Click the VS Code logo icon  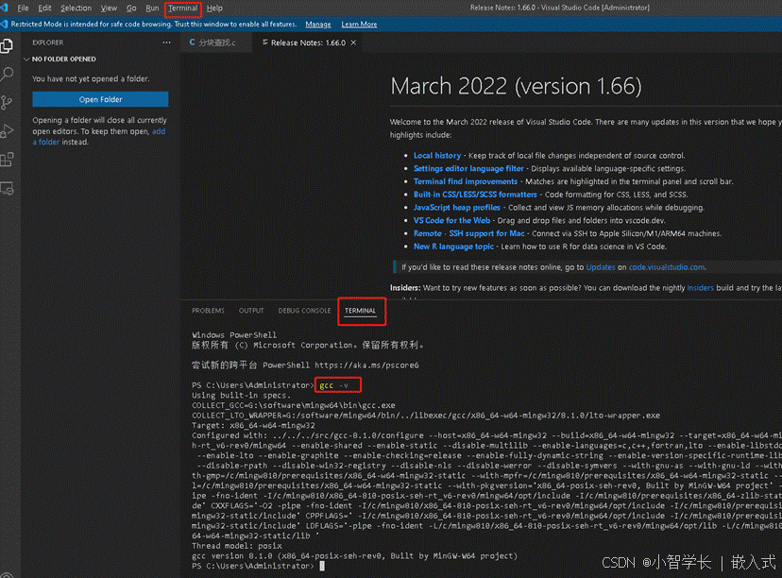pyautogui.click(x=5, y=8)
